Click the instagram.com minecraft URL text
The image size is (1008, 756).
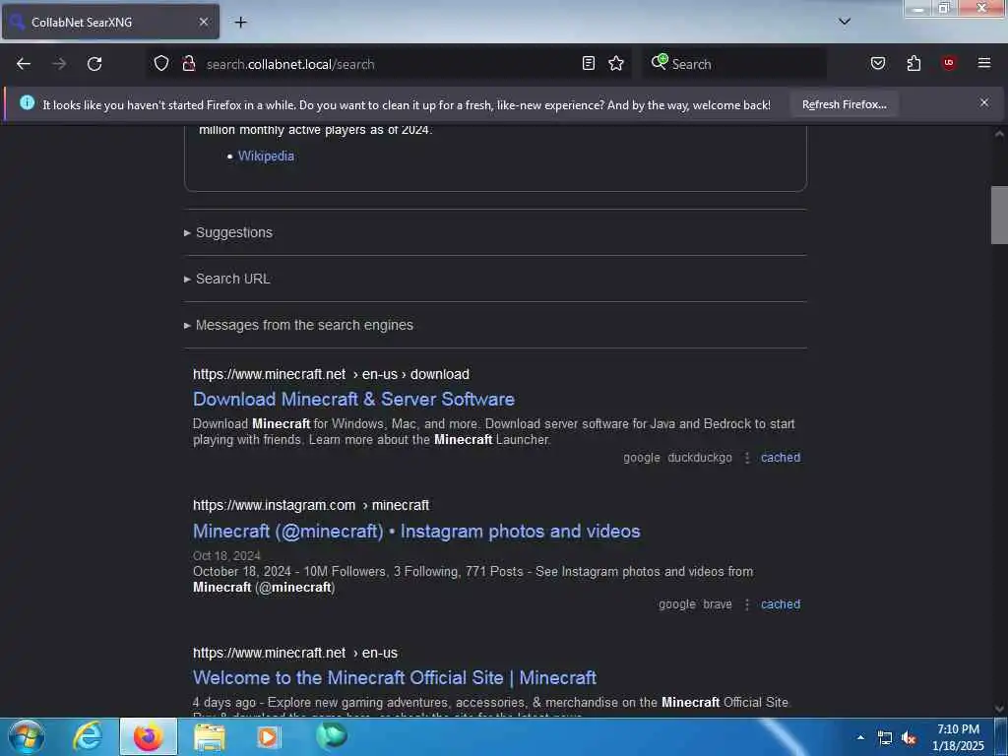point(311,505)
